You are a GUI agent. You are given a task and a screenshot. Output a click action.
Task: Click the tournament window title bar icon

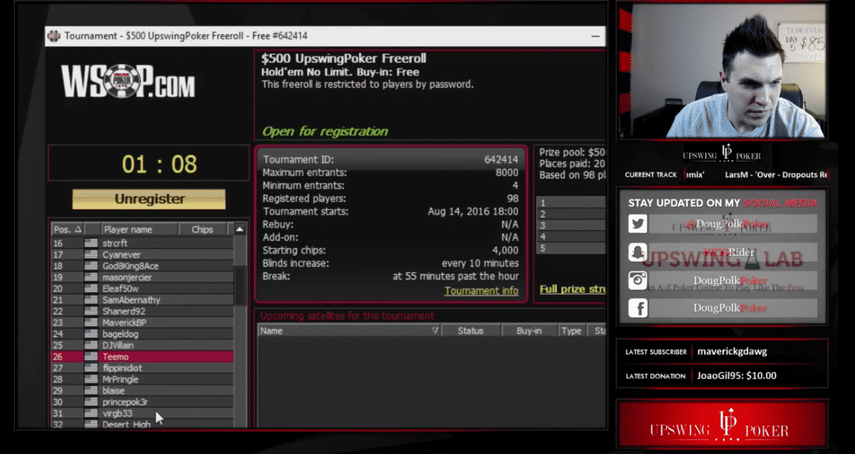(x=54, y=36)
